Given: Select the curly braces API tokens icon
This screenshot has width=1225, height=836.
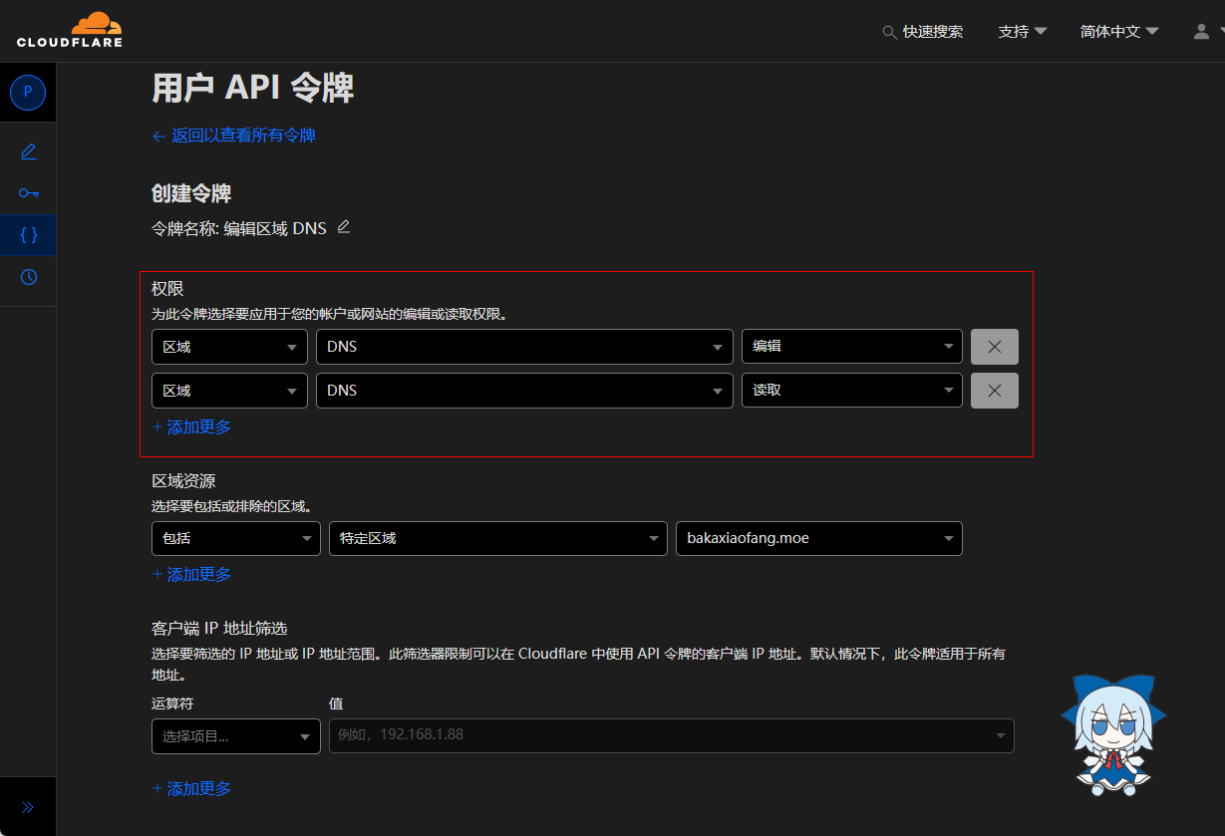Looking at the screenshot, I should [28, 235].
